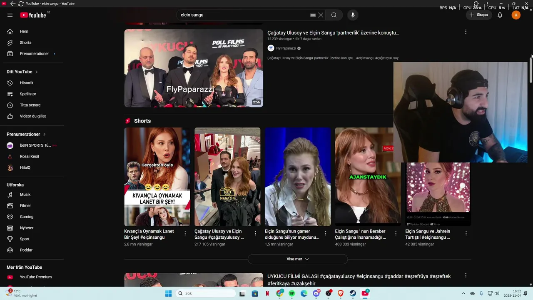This screenshot has height=300, width=533.
Task: Expand shorts with Visa mer
Action: tap(298, 259)
